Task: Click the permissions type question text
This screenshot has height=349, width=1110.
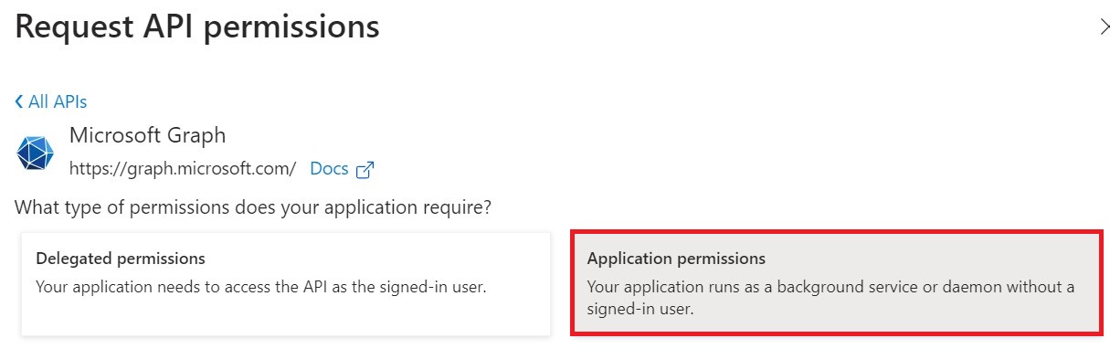Action: click(253, 207)
